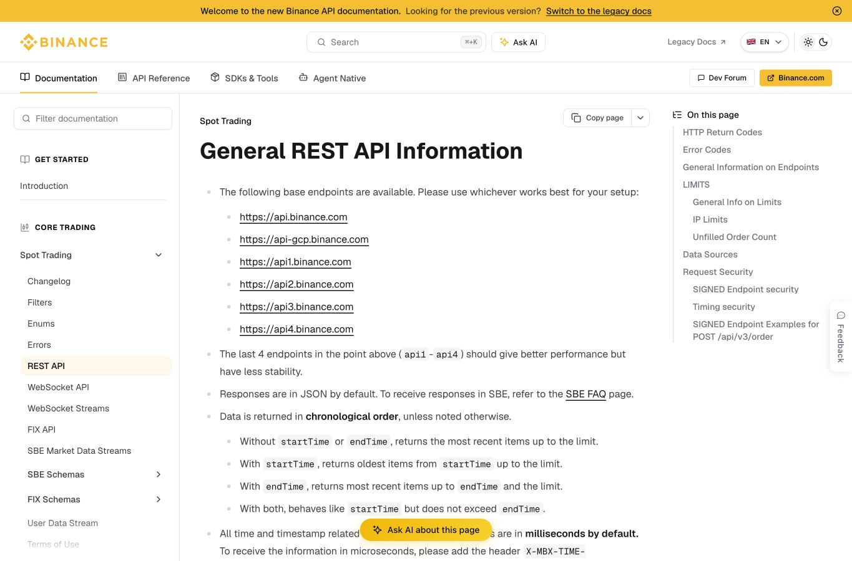Jump to HTTP Return Codes section
852x561 pixels.
[x=722, y=132]
